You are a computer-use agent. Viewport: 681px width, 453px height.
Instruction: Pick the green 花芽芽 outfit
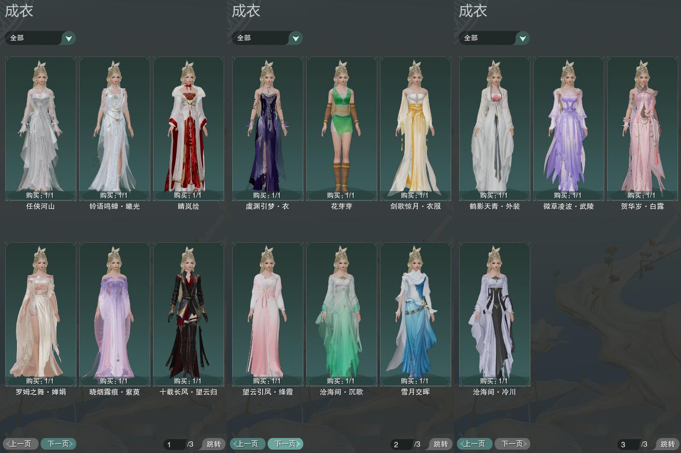(341, 128)
